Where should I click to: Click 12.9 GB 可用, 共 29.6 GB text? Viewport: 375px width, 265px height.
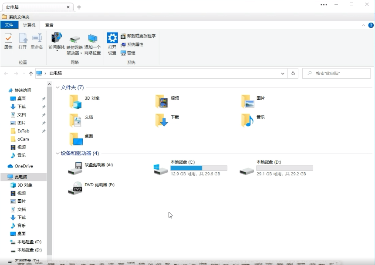(196, 174)
